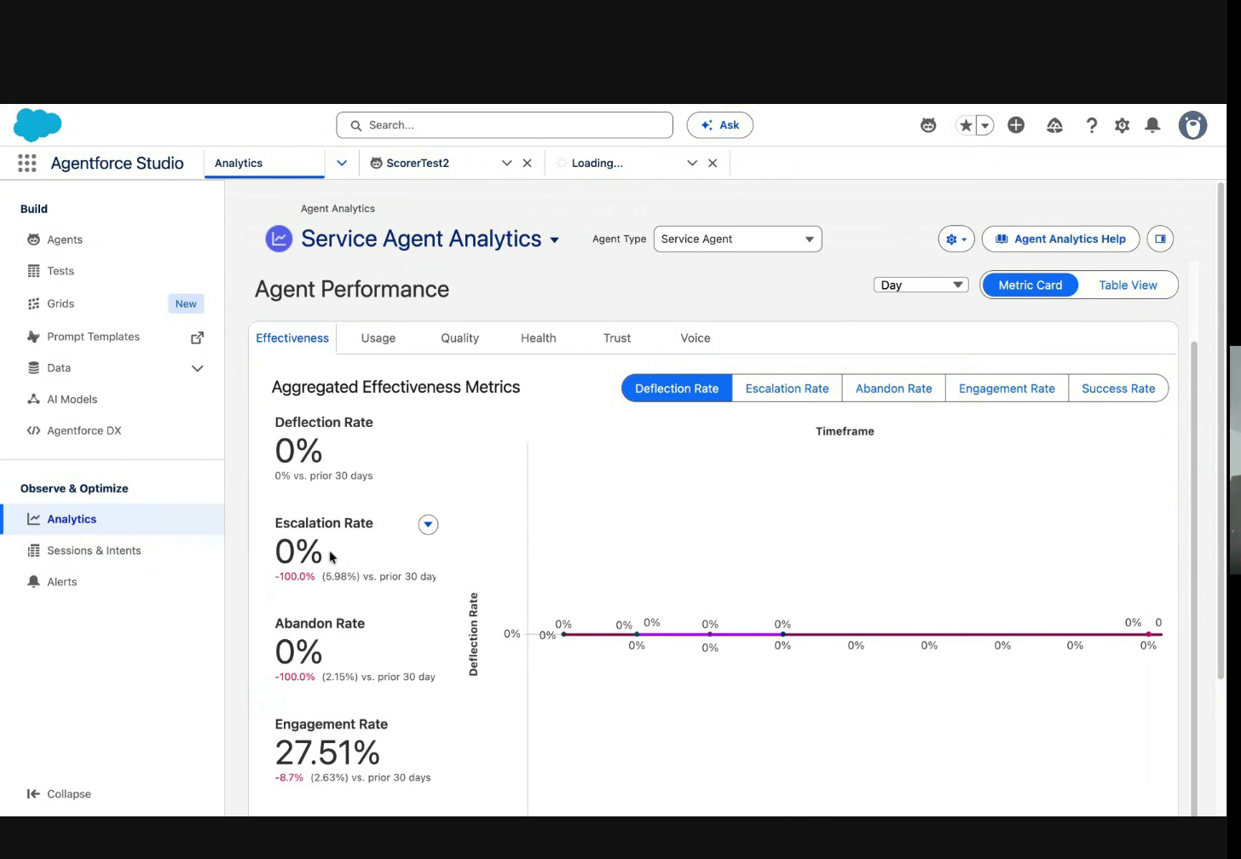Switch to Metric Card view

coord(1030,285)
